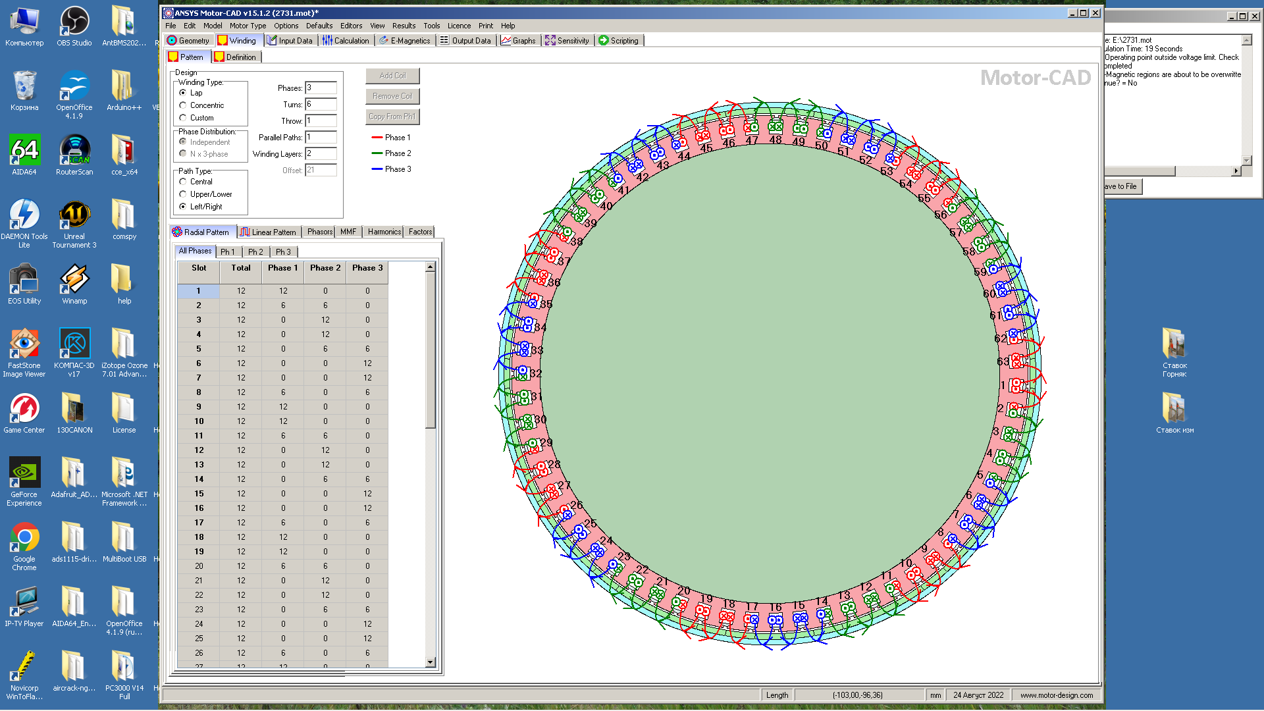
Task: Show the MMF tab
Action: [x=348, y=232]
